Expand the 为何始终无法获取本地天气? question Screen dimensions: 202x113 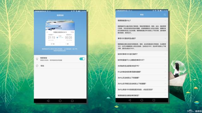[142, 66]
